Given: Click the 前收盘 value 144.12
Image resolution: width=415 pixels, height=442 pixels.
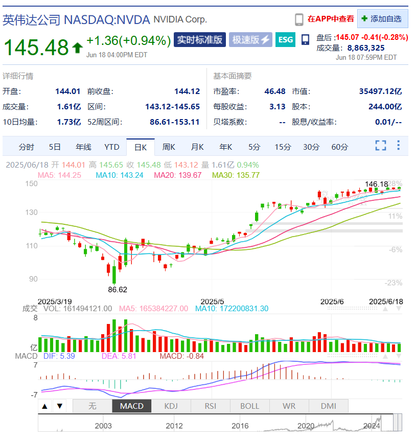Looking at the screenshot, I should coord(187,91).
